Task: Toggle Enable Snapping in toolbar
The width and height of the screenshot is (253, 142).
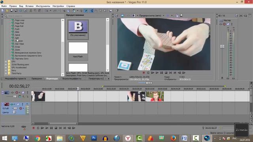Action: 64,11
